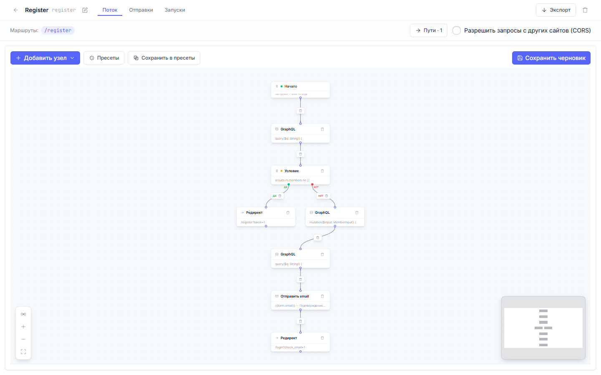Select the Условие node title

point(292,171)
